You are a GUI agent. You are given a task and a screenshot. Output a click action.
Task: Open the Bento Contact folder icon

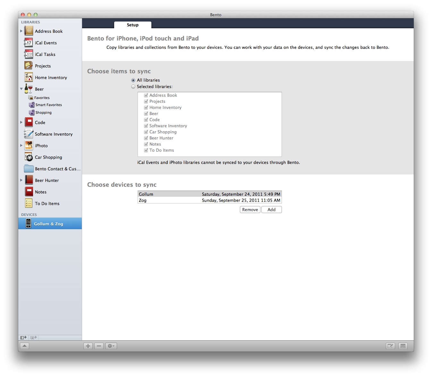click(29, 169)
